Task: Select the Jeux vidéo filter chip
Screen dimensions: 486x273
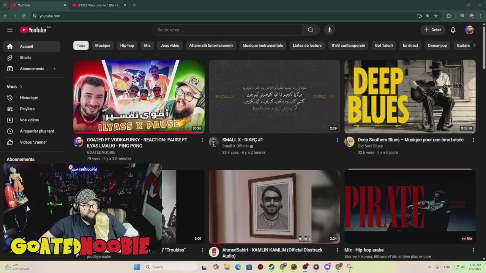Action: coord(170,45)
